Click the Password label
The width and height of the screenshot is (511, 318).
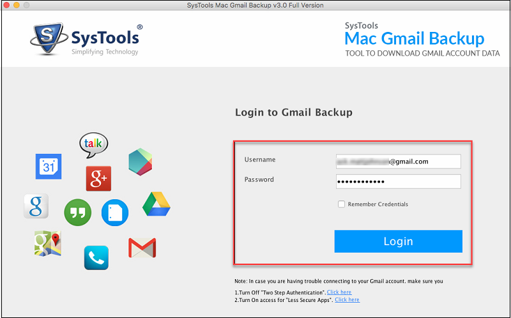click(259, 179)
